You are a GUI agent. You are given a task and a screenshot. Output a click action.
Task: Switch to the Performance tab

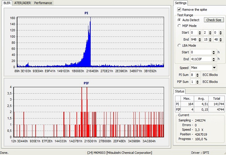coord(43,3)
